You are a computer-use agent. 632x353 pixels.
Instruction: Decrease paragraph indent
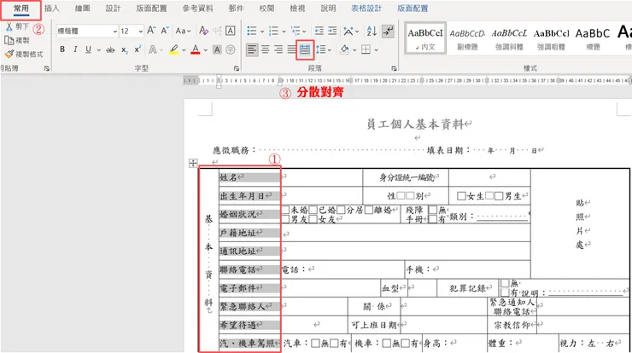point(319,31)
